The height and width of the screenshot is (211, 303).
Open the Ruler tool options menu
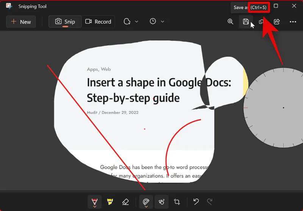coord(146,202)
